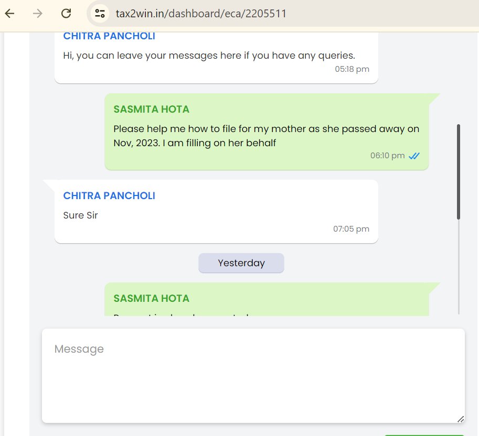Go forward to the next page
Image resolution: width=479 pixels, height=436 pixels.
click(x=38, y=14)
